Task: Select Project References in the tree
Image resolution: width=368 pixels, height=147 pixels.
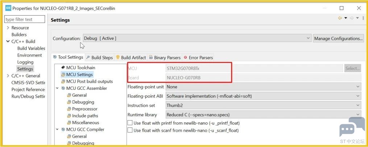Action: [28, 89]
